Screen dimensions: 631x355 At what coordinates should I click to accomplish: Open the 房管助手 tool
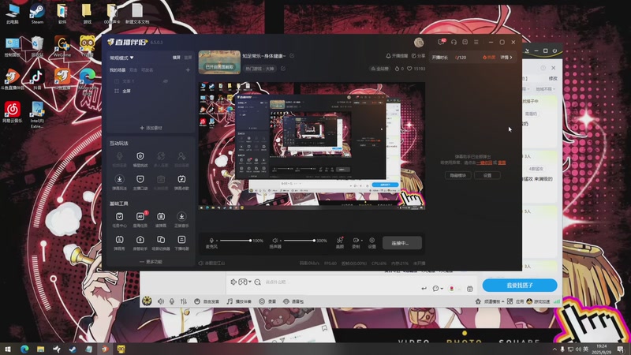pyautogui.click(x=140, y=243)
